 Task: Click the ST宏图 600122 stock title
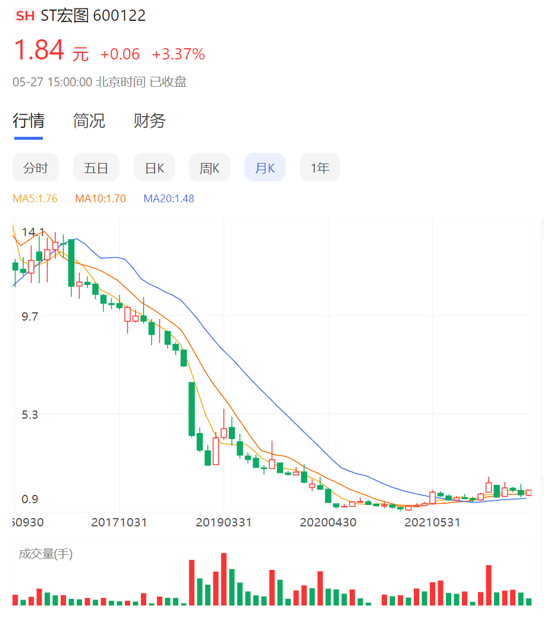click(93, 16)
